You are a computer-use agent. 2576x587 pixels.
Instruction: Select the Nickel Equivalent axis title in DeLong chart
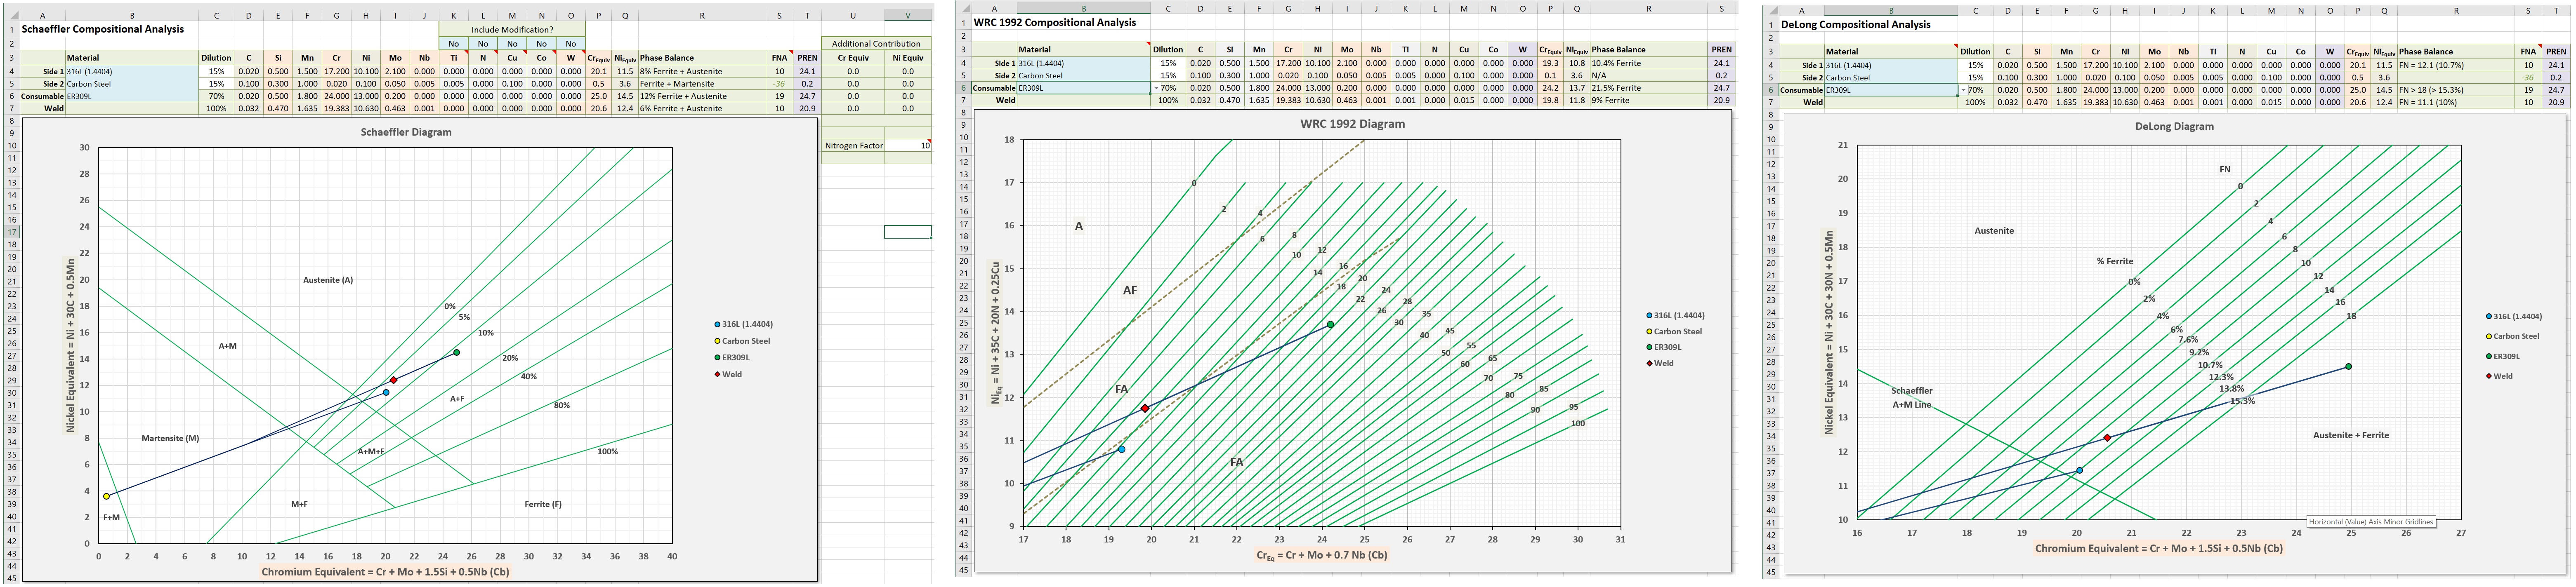pyautogui.click(x=1829, y=333)
